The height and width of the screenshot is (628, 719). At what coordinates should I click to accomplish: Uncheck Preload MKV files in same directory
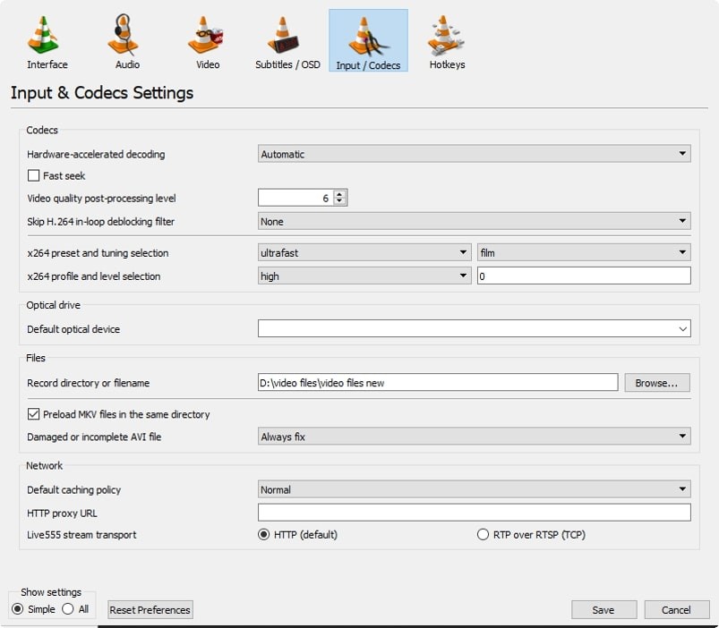(x=33, y=414)
